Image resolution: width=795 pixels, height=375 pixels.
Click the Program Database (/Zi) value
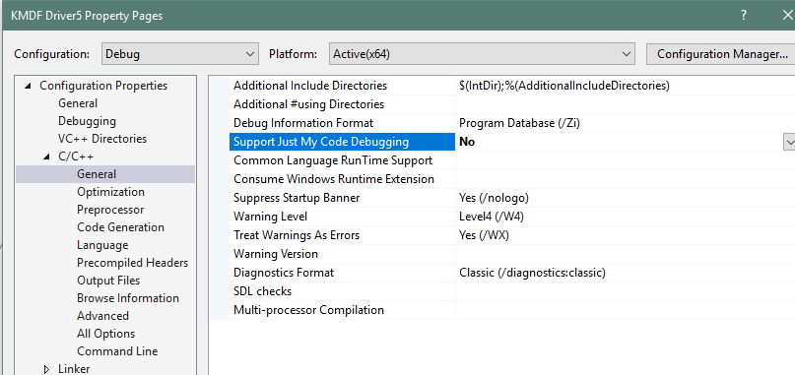coord(520,124)
